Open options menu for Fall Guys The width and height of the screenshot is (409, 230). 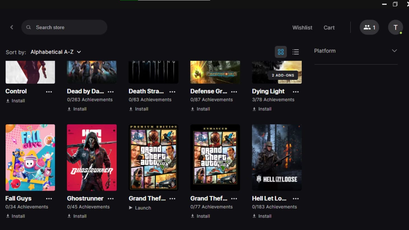[49, 198]
